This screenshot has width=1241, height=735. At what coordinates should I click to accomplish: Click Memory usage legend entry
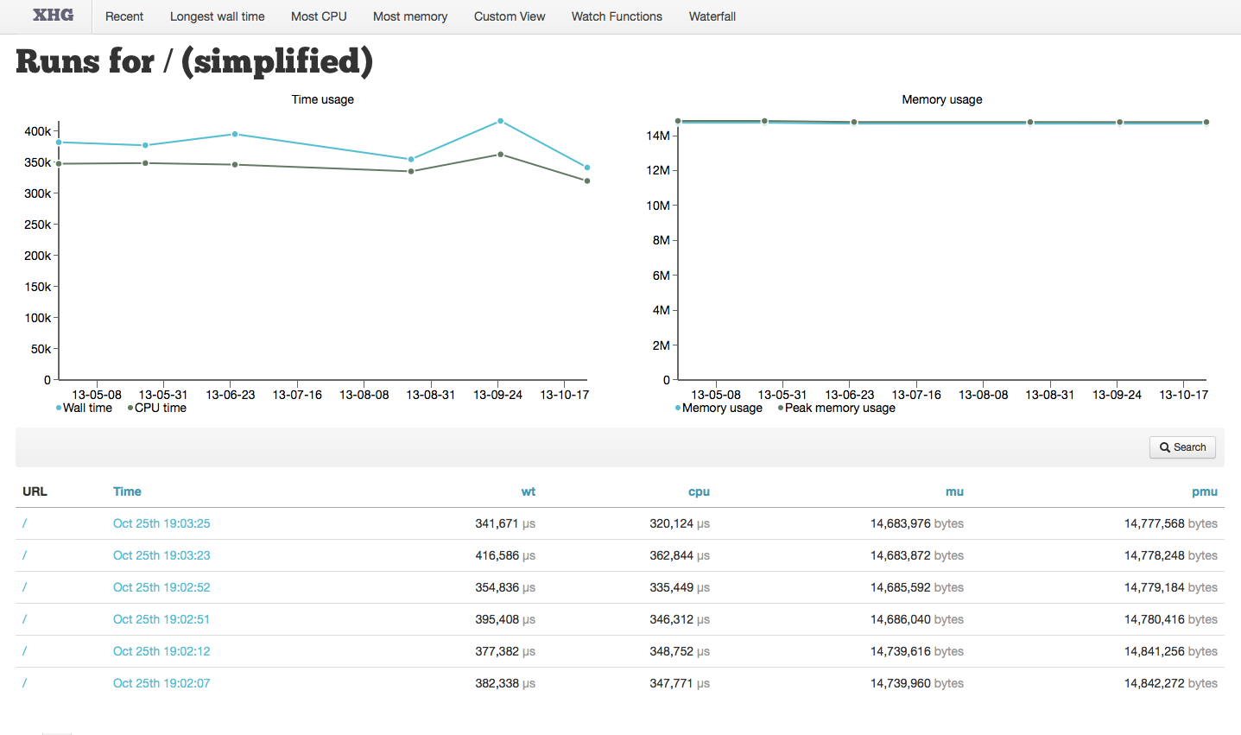pos(719,408)
